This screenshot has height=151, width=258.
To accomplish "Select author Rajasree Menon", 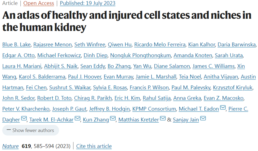I will (53, 45).
